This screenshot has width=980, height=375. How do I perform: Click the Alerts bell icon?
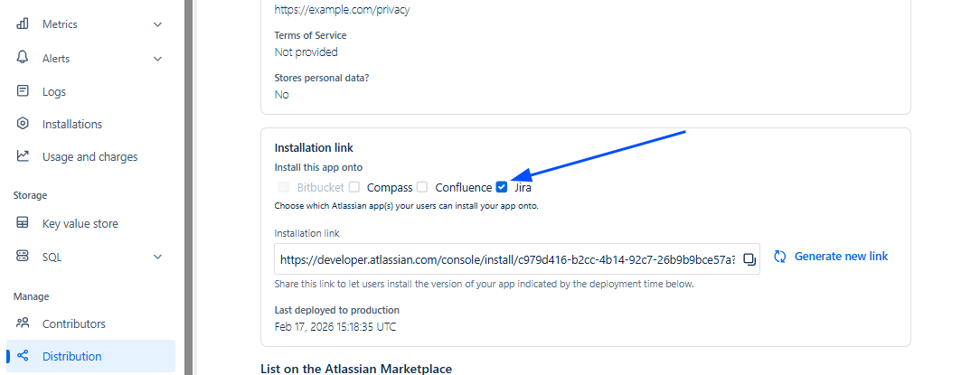coord(23,58)
